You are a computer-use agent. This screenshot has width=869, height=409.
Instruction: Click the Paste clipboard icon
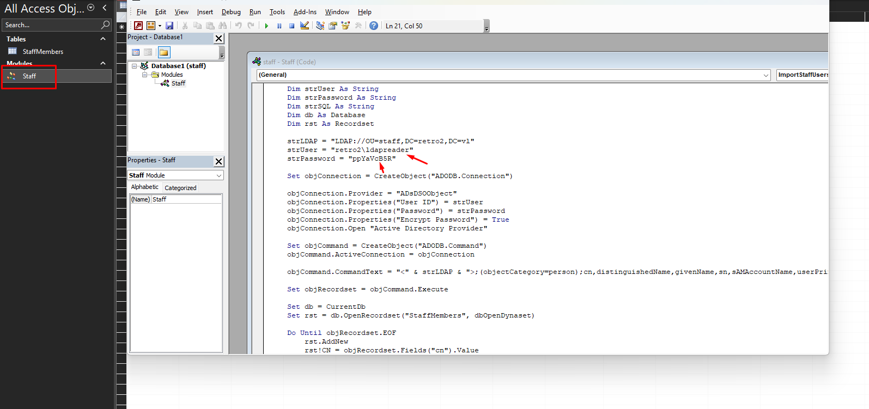(210, 26)
